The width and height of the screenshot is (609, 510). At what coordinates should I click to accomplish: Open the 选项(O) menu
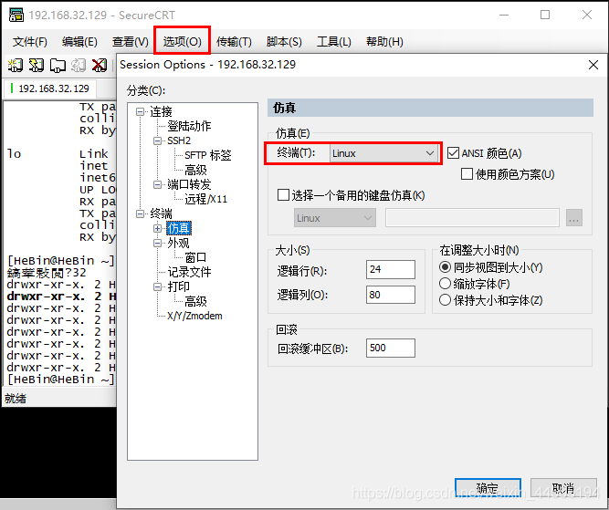coord(183,42)
